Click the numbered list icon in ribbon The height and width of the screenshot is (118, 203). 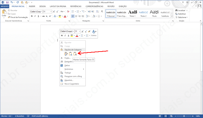point(78,11)
